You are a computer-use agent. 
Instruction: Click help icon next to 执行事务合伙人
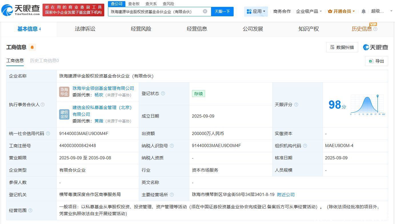[x=43, y=105]
